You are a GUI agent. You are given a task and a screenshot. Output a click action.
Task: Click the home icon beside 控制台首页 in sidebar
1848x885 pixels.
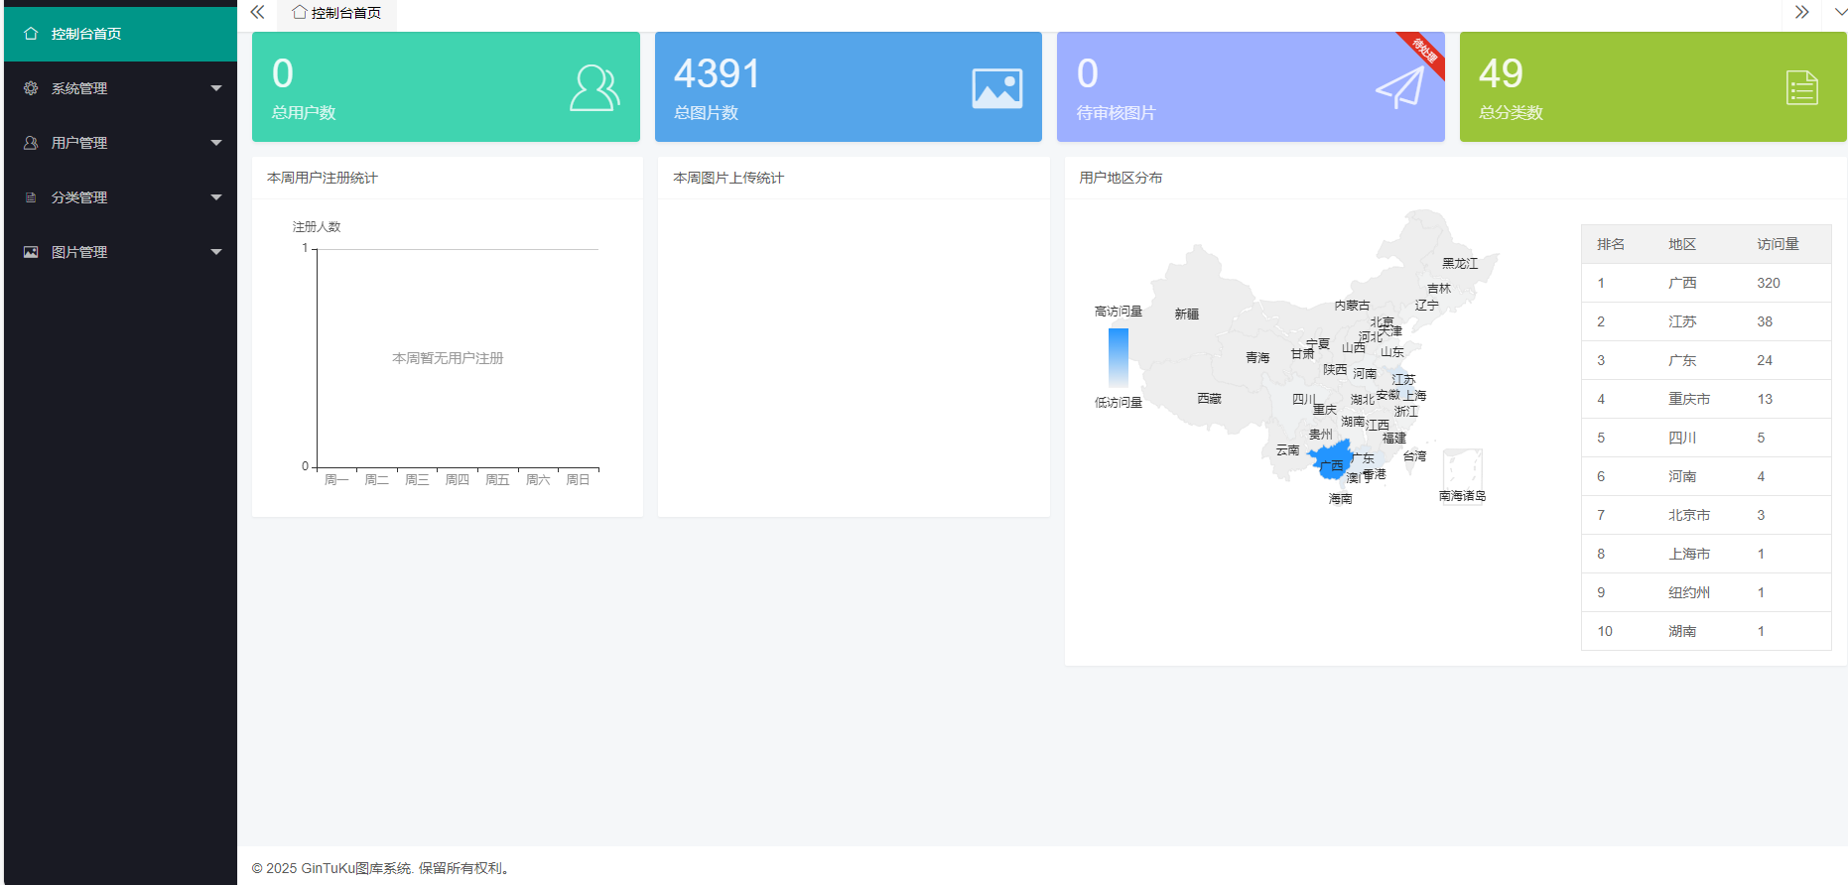pyautogui.click(x=31, y=34)
